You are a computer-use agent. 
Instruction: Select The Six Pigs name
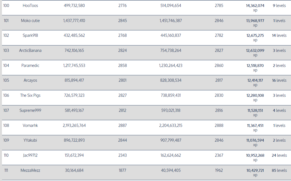click(x=30, y=95)
